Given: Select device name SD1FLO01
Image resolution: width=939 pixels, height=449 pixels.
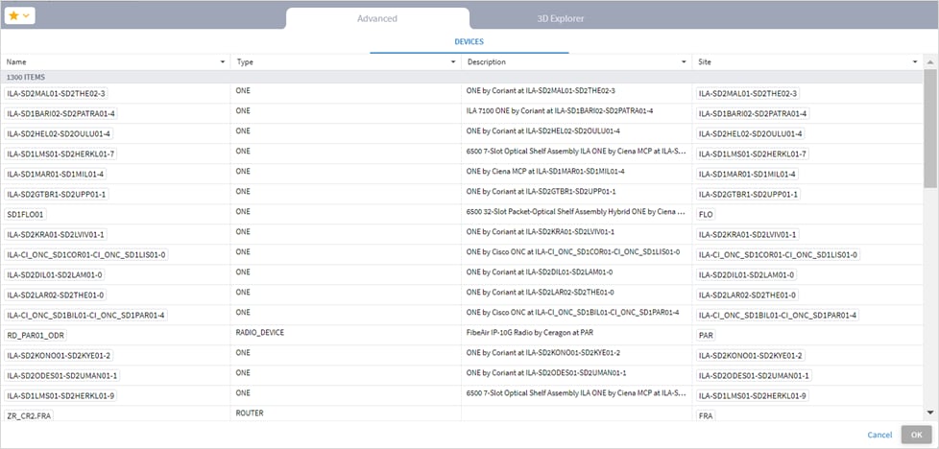Looking at the screenshot, I should click(26, 214).
